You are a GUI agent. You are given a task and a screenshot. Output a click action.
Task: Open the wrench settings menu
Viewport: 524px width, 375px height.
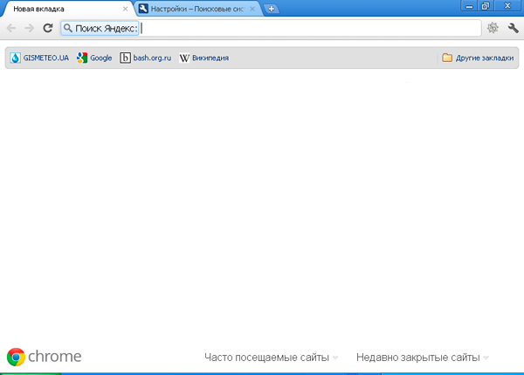[x=513, y=28]
